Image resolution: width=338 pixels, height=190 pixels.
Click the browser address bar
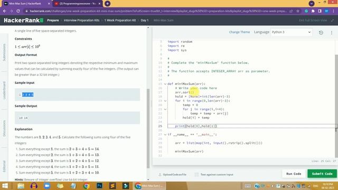pos(158,11)
